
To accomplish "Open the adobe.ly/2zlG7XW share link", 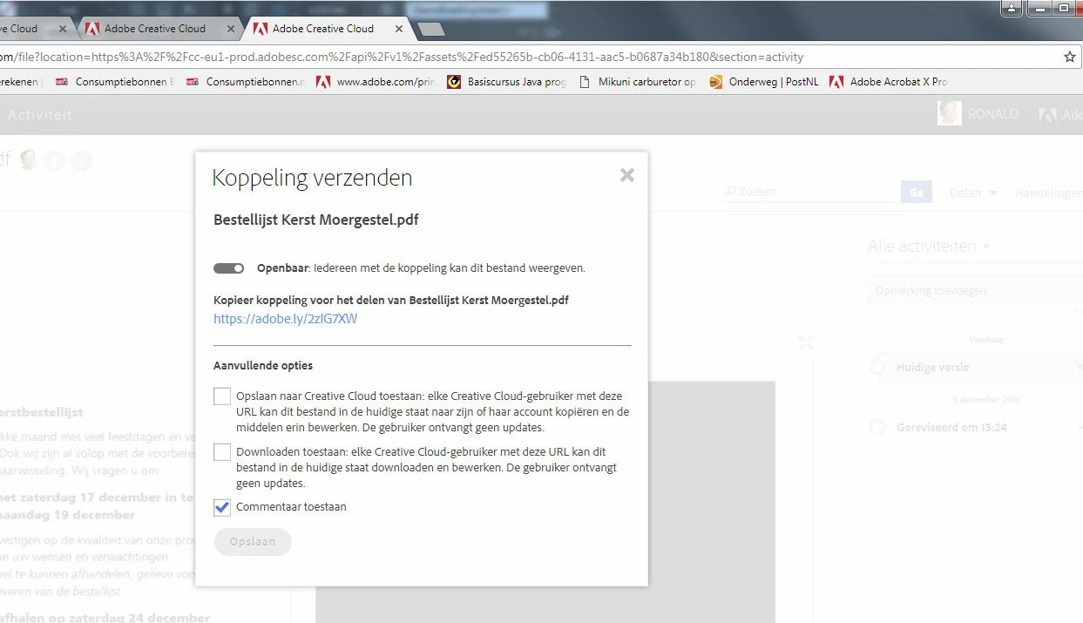I will (x=285, y=319).
